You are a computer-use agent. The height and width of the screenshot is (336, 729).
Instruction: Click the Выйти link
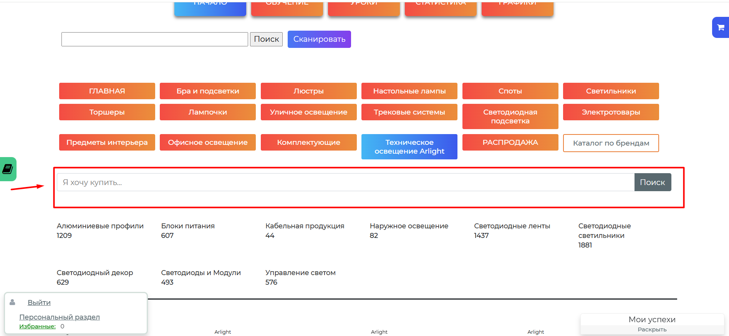pos(39,303)
